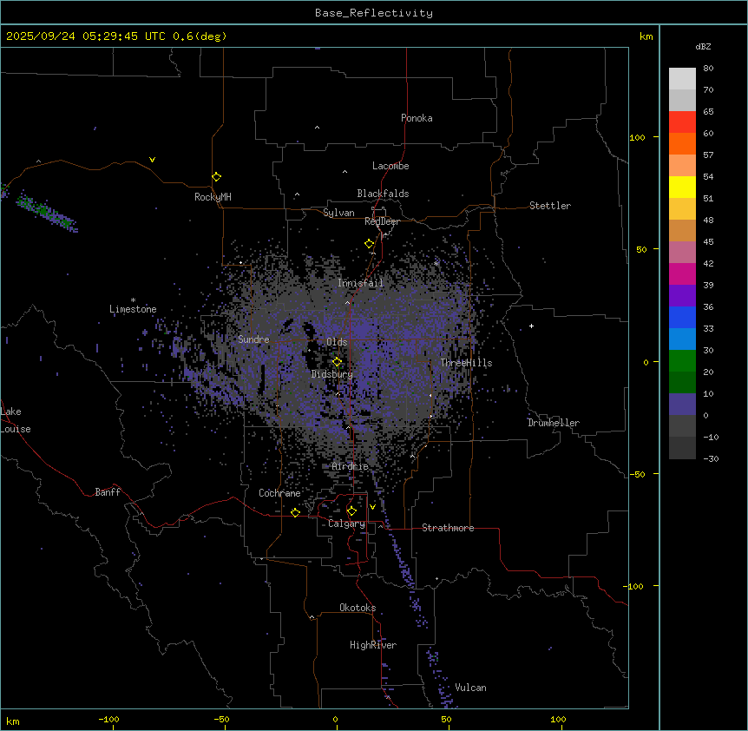Click the green radar echo in upper-left corner
Image resolution: width=748 pixels, height=731 pixels.
click(x=43, y=210)
